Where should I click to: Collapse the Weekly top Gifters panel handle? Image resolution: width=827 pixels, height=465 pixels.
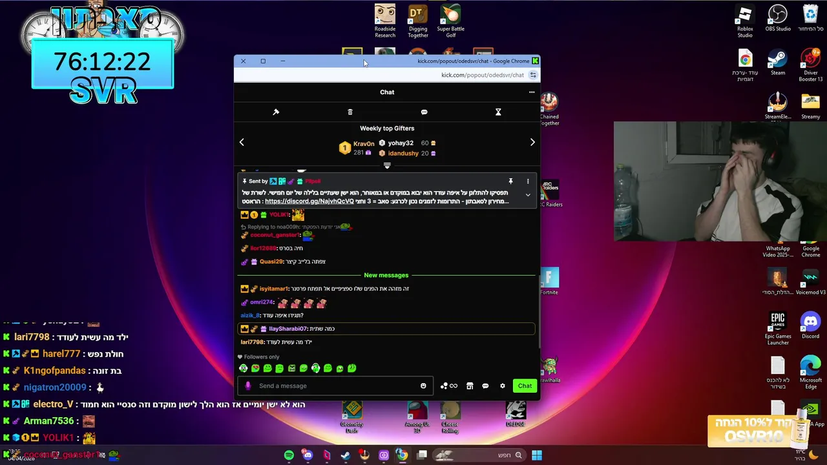[387, 166]
